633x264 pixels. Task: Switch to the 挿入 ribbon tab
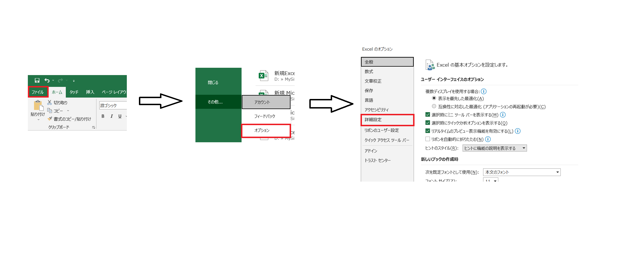pos(90,92)
